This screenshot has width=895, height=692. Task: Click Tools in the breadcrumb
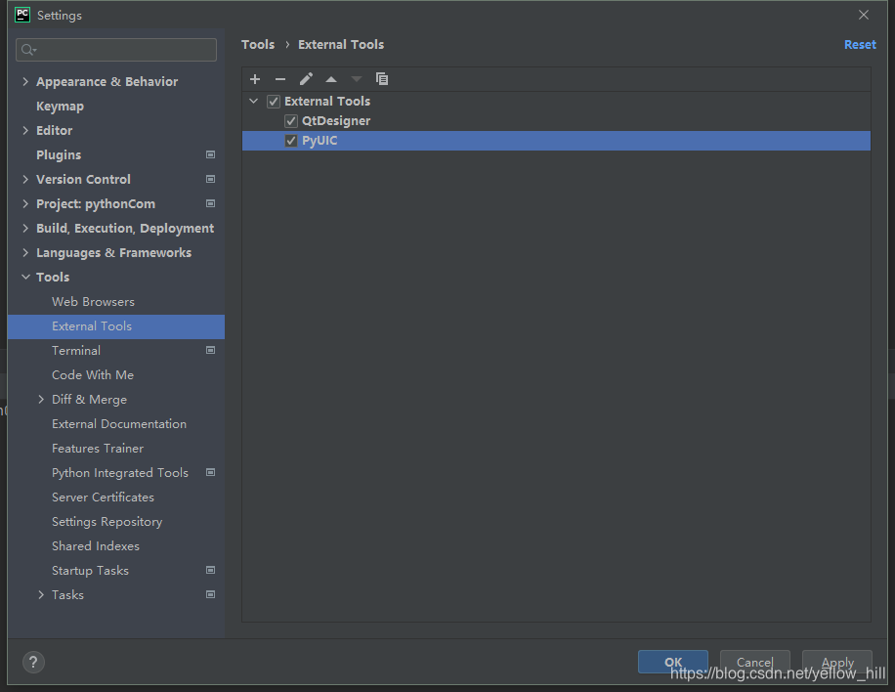click(x=258, y=45)
